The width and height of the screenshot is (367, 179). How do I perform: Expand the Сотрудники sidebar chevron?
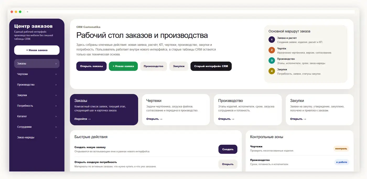56,127
